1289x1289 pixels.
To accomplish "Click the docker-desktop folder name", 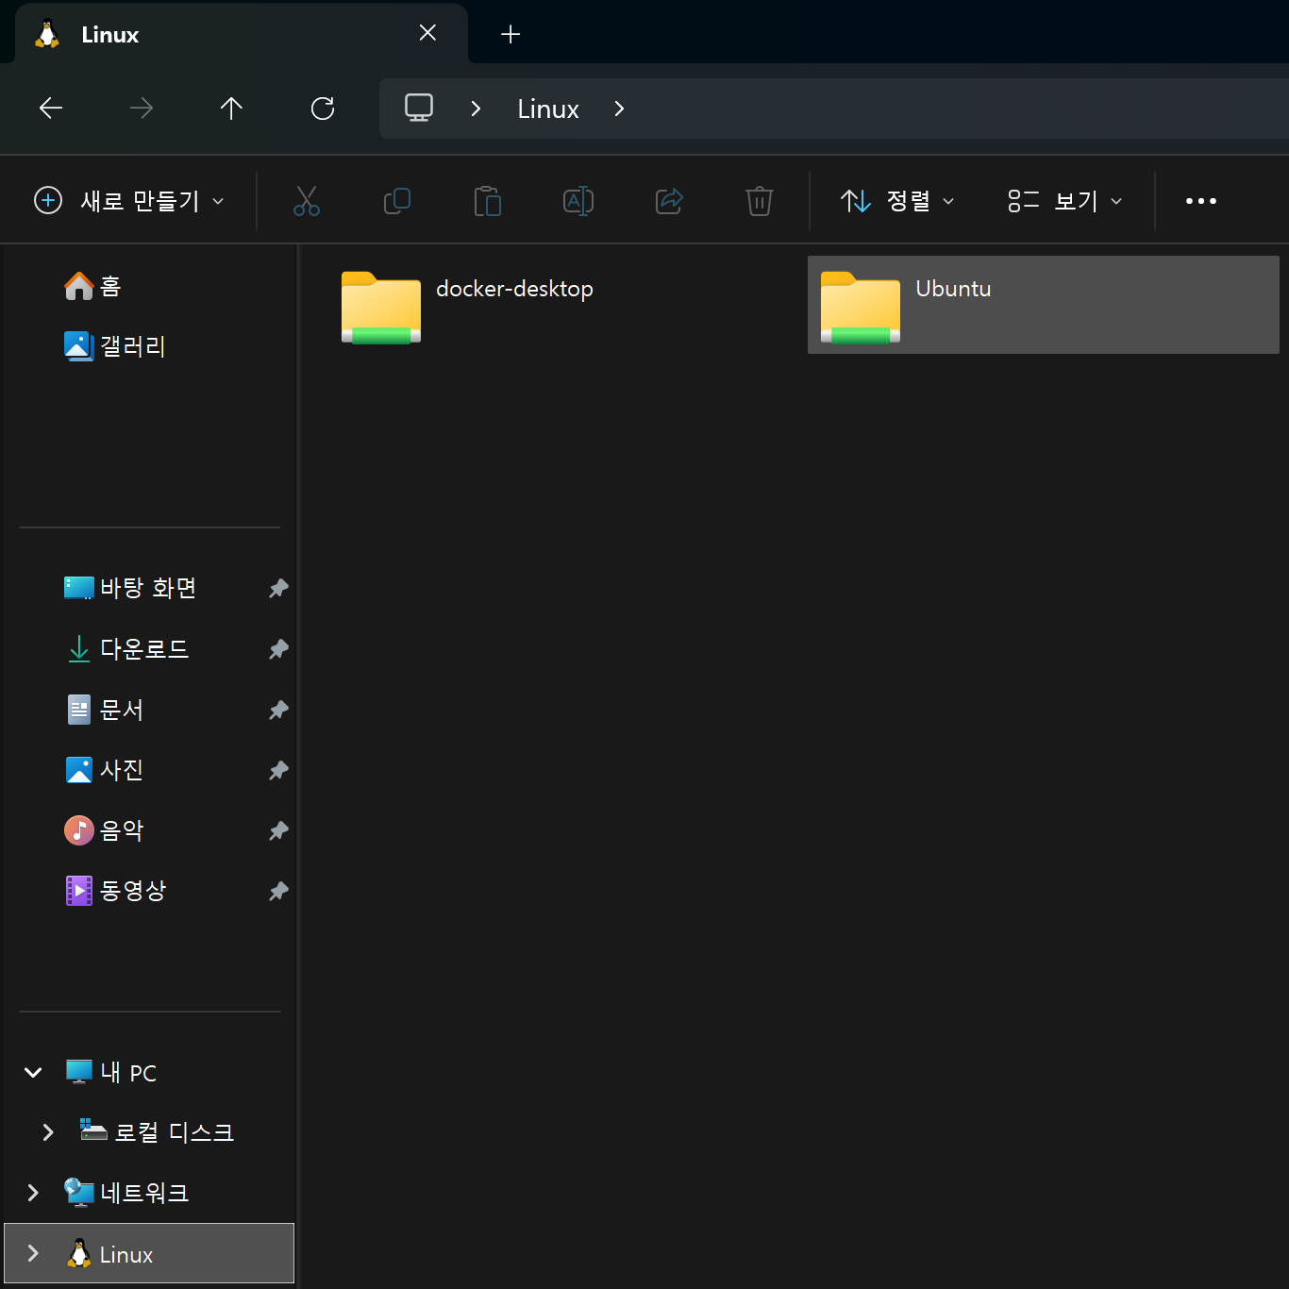I will point(514,289).
